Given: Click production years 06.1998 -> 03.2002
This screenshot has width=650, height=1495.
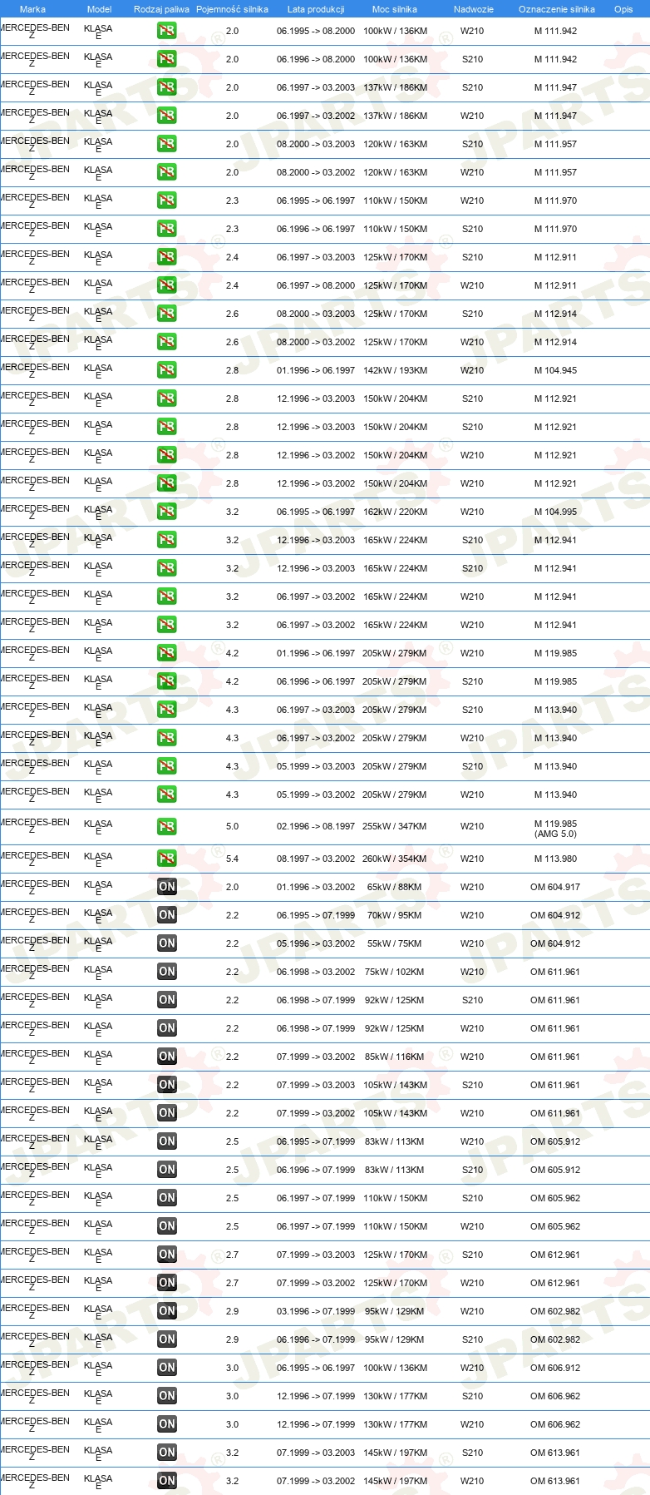Looking at the screenshot, I should pyautogui.click(x=316, y=973).
